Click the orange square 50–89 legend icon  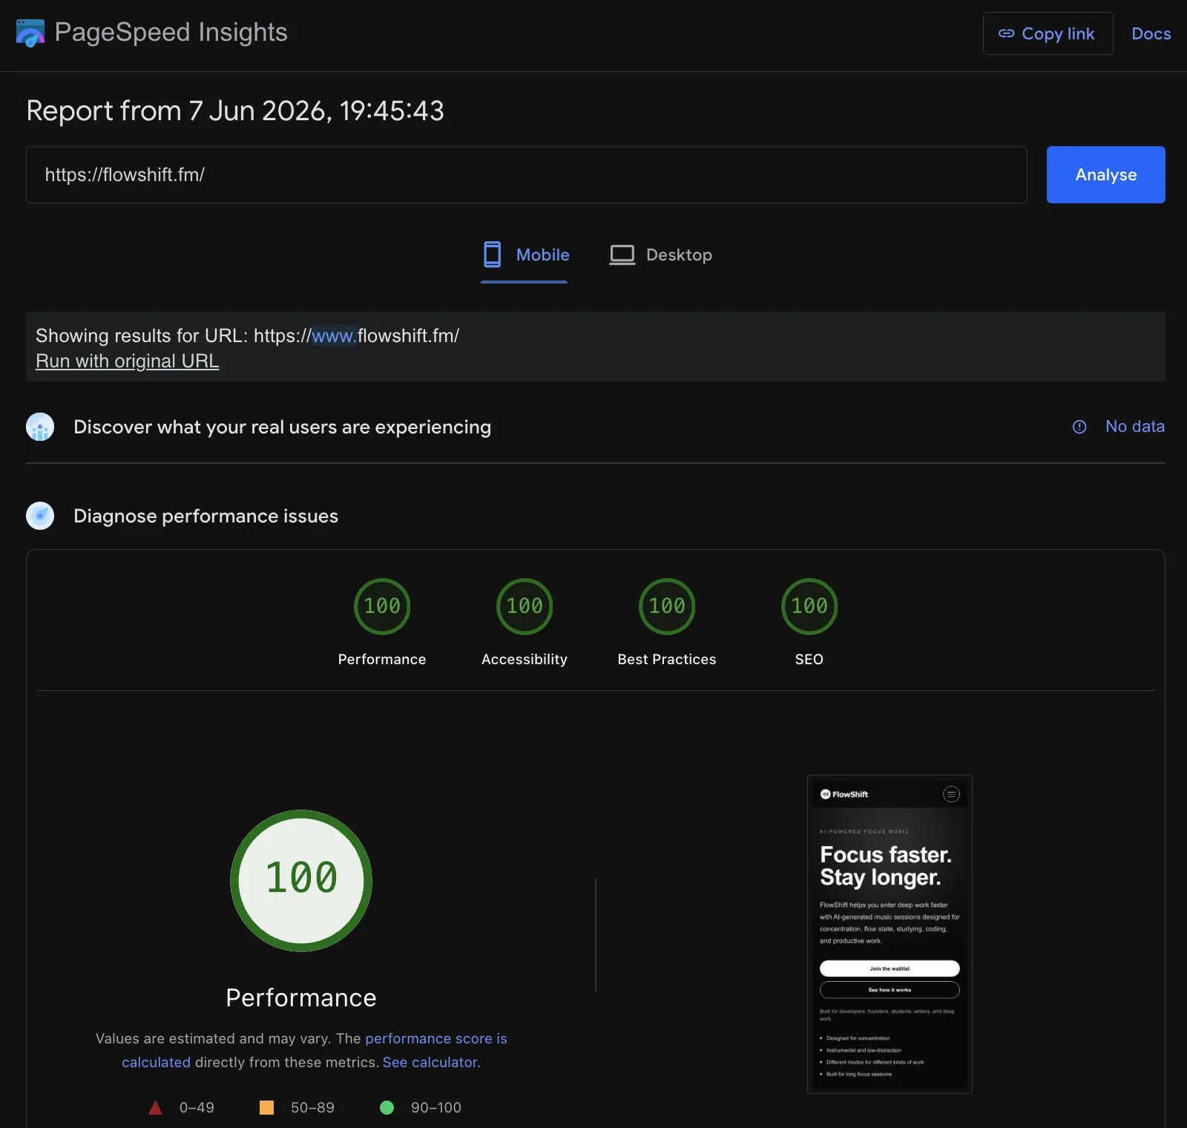coord(266,1107)
